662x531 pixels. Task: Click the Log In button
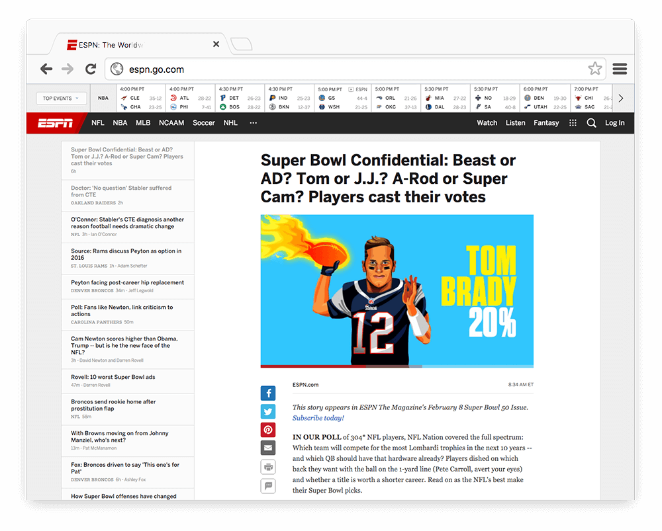pyautogui.click(x=615, y=123)
